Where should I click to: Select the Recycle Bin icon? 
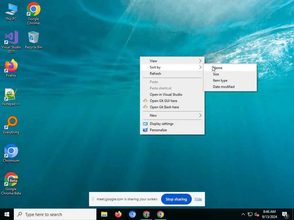pos(34,40)
